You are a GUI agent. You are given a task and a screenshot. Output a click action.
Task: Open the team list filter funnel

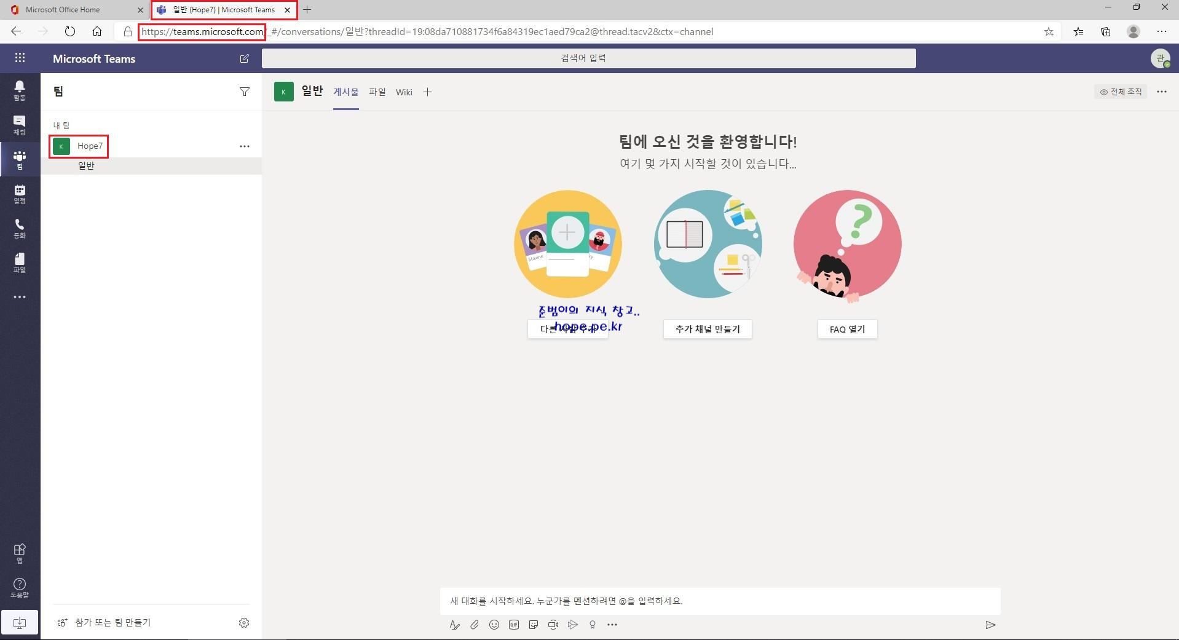[244, 92]
